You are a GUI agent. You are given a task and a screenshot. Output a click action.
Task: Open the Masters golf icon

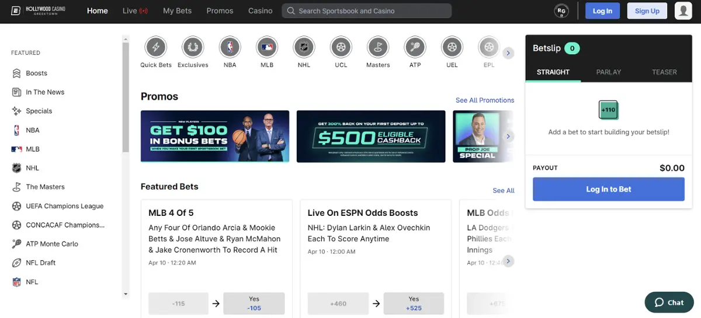point(378,47)
